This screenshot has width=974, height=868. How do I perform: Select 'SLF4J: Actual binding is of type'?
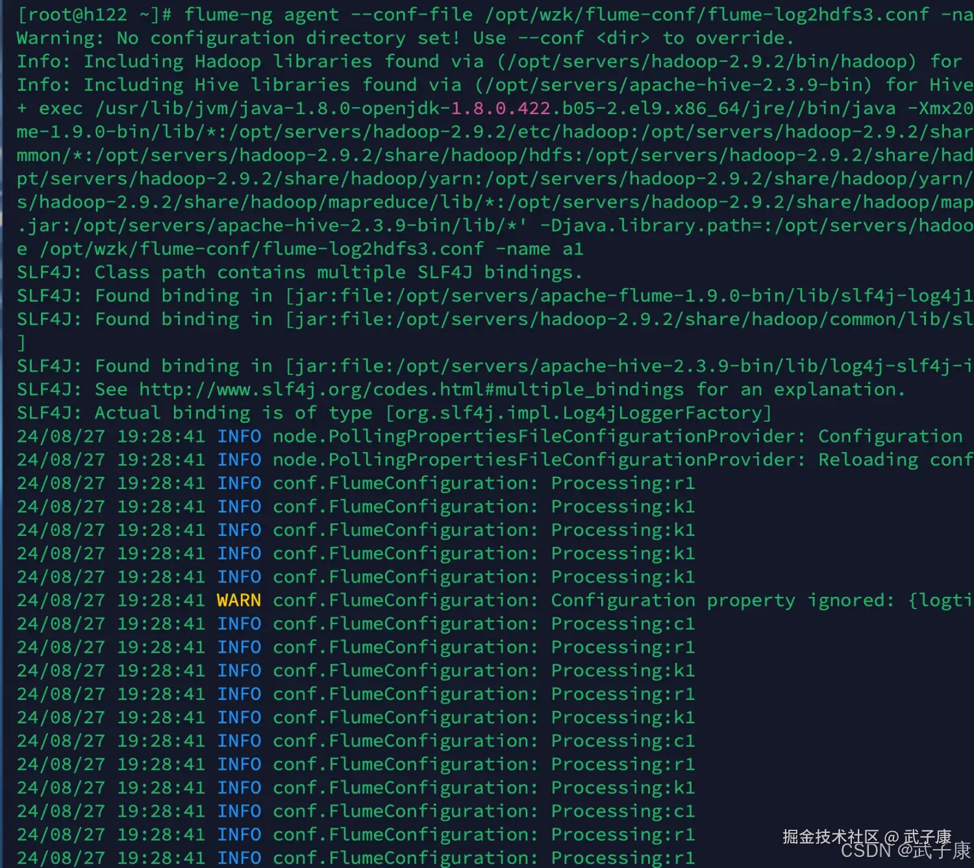click(x=195, y=413)
